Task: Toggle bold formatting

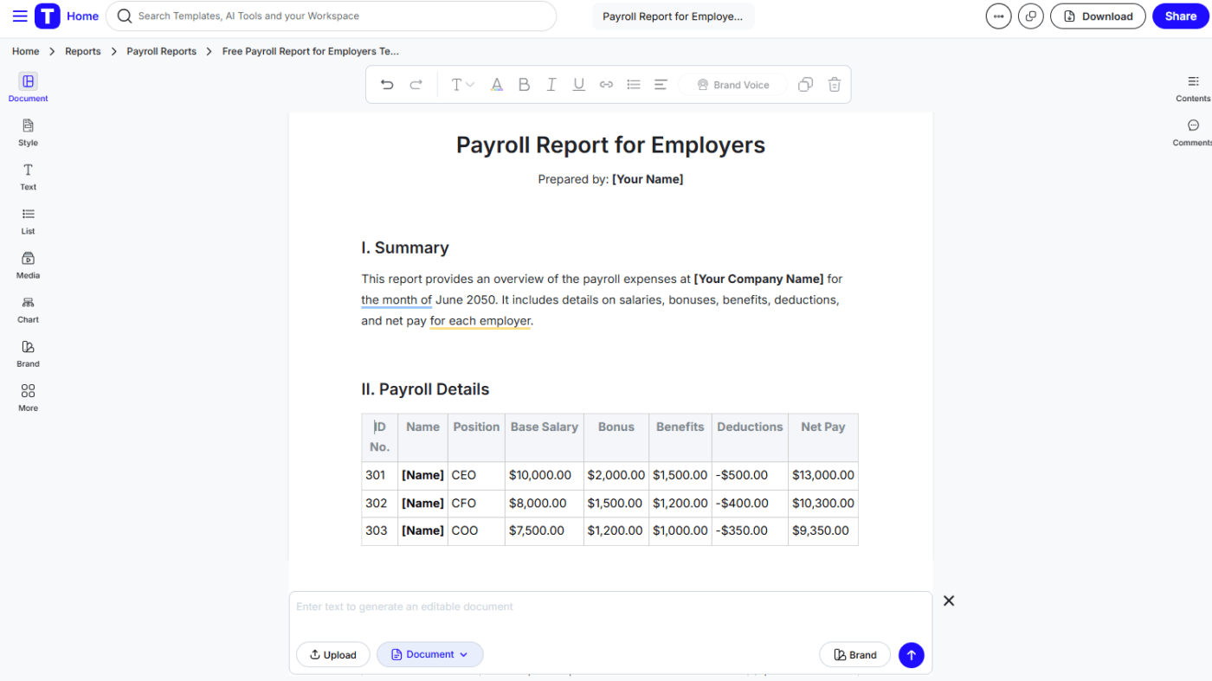Action: [524, 84]
